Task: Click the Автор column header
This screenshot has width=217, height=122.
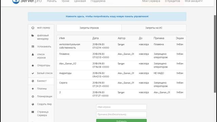Action: pyautogui.click(x=121, y=38)
